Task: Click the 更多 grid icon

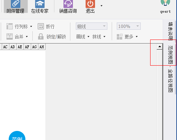Action: tap(120, 37)
